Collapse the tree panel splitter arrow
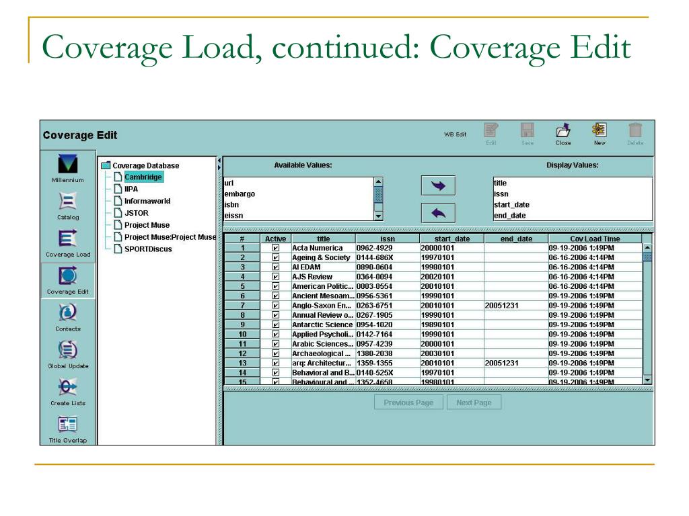 tap(219, 161)
